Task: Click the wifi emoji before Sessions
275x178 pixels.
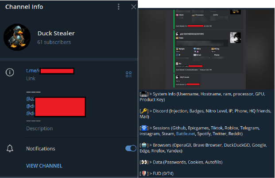Action: point(144,128)
